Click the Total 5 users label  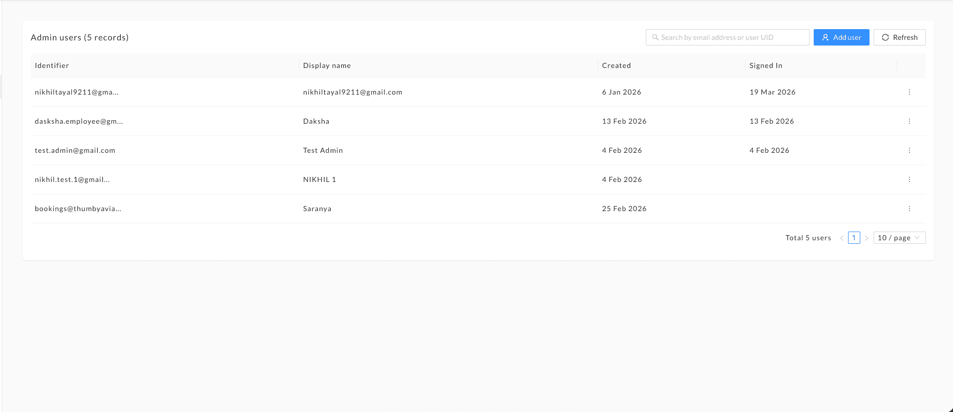808,238
